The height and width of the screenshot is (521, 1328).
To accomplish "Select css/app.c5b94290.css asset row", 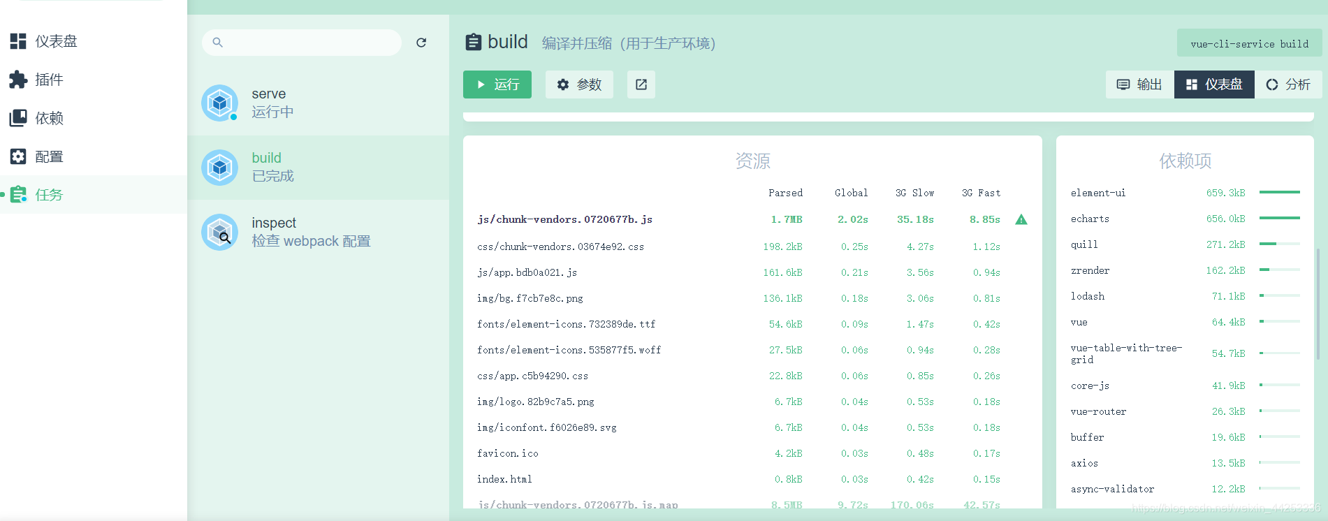I will coord(752,376).
